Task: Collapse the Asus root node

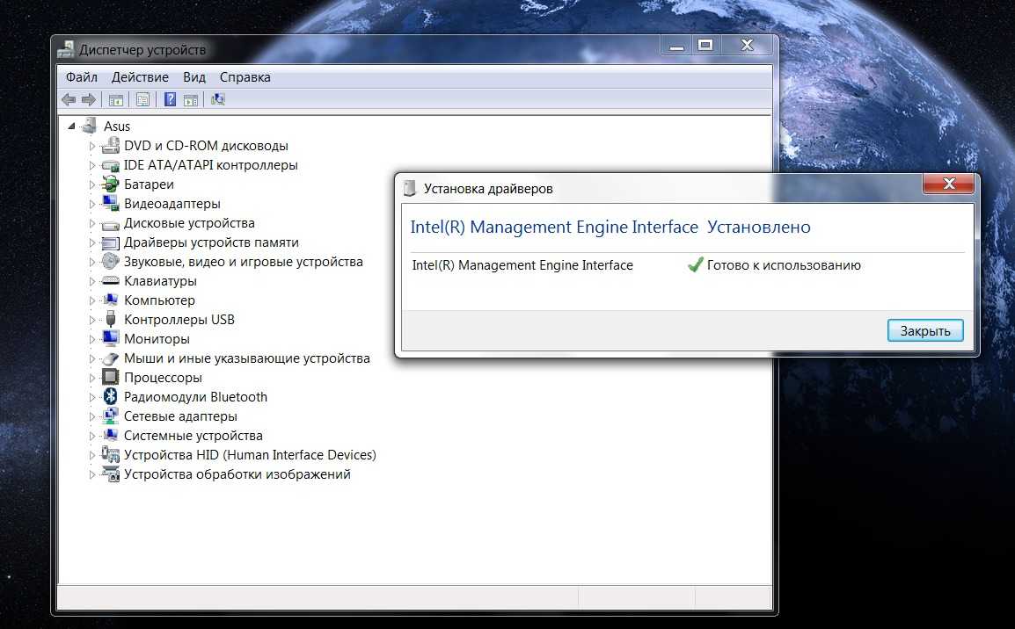Action: click(x=71, y=126)
